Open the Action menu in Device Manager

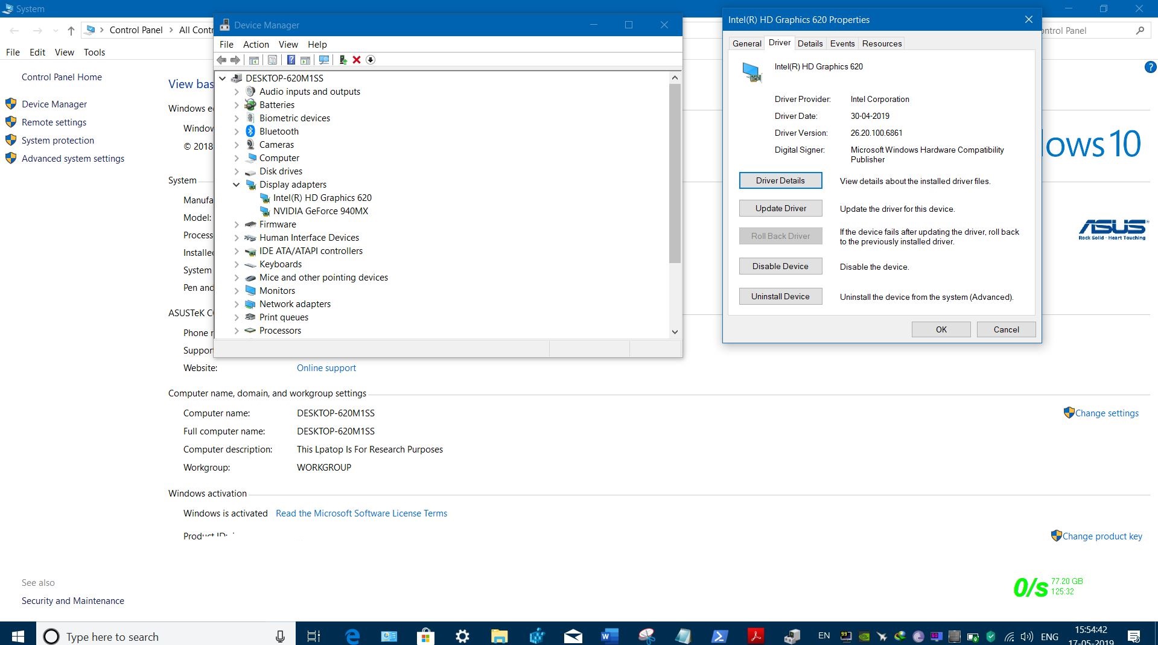pos(256,45)
